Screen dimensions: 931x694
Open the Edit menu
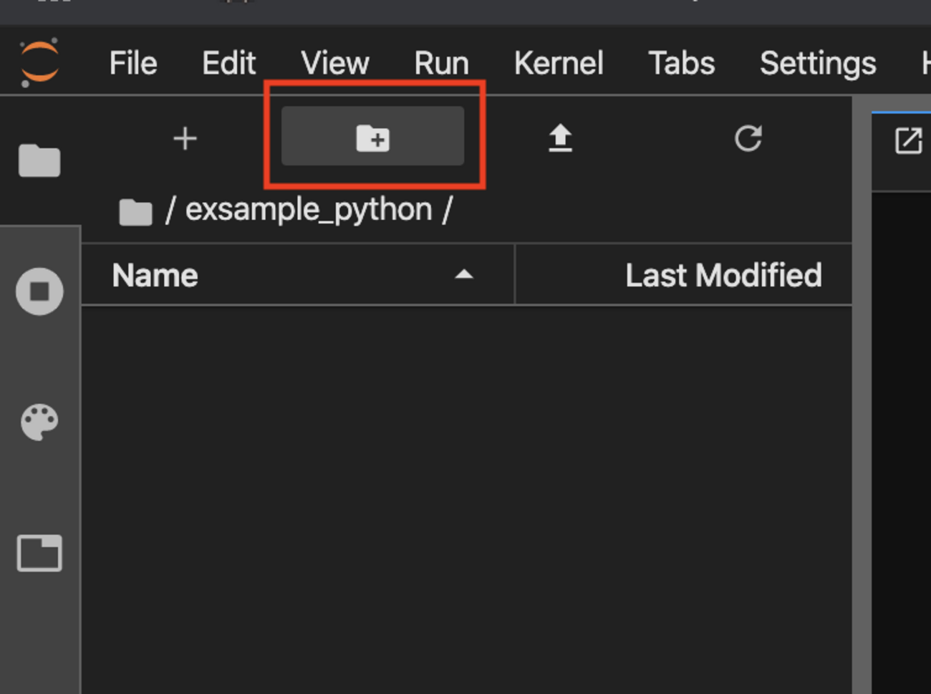pyautogui.click(x=228, y=64)
